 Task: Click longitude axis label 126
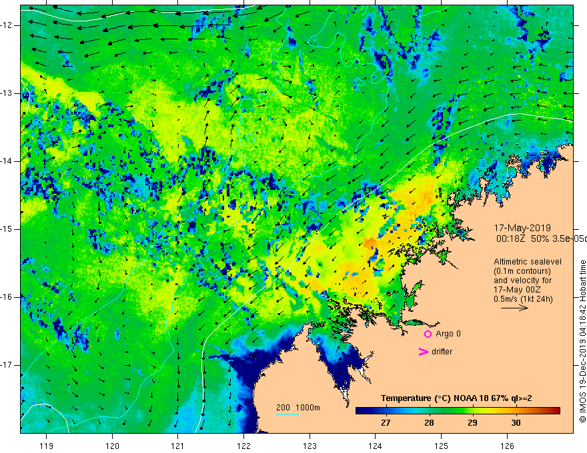(507, 446)
